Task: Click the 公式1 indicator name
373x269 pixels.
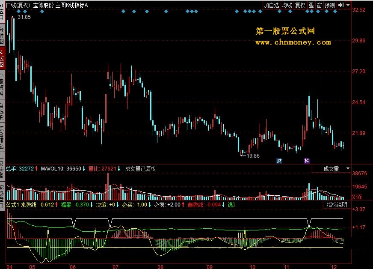Action: pyautogui.click(x=12, y=205)
